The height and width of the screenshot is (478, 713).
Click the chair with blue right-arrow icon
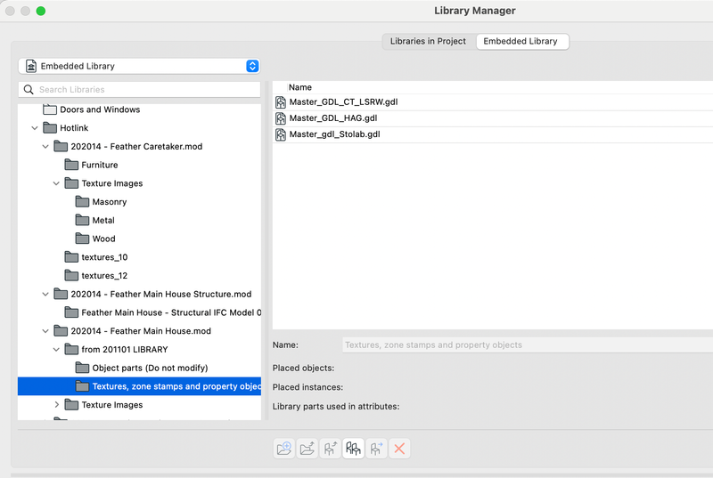(376, 449)
